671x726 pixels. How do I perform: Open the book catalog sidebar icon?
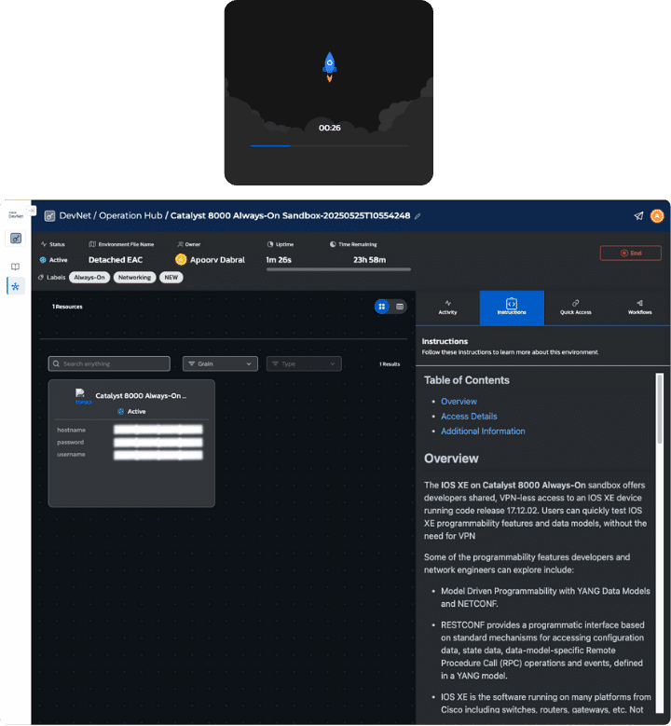point(15,267)
